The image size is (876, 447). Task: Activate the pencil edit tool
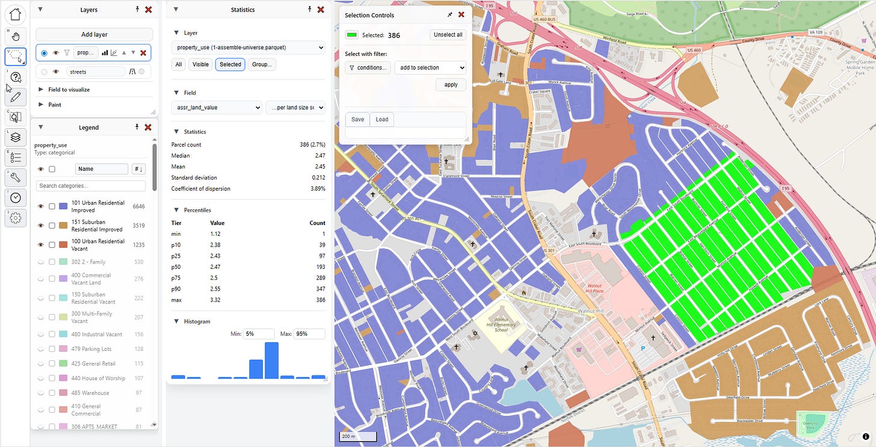16,97
